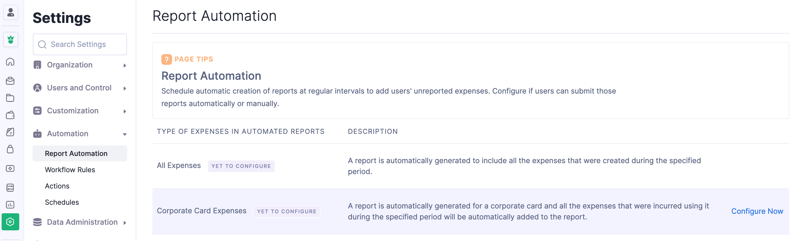Select the crown admin view icon
793x241 pixels.
click(x=10, y=39)
